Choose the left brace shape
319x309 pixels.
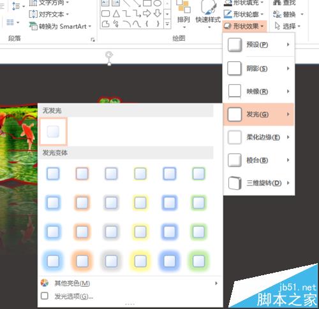147,24
